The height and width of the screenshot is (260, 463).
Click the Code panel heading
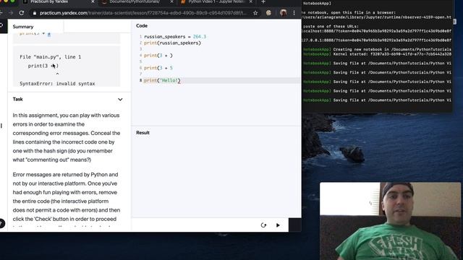pyautogui.click(x=142, y=26)
